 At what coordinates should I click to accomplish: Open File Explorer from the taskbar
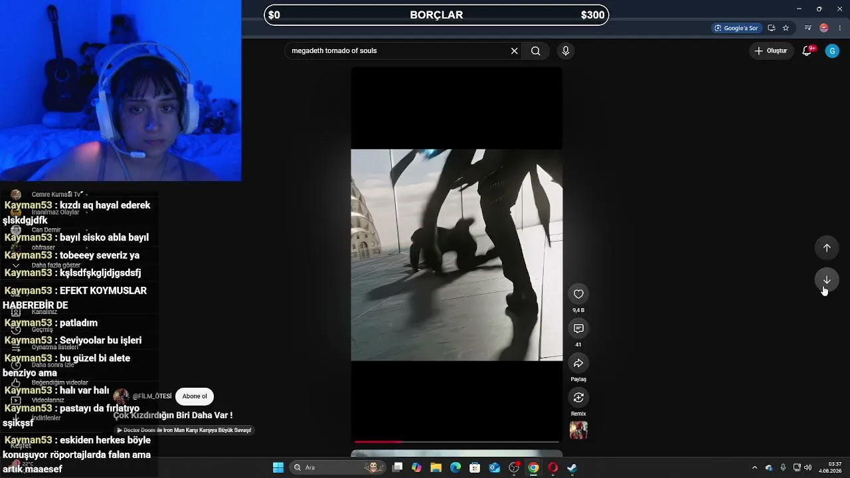[x=436, y=467]
